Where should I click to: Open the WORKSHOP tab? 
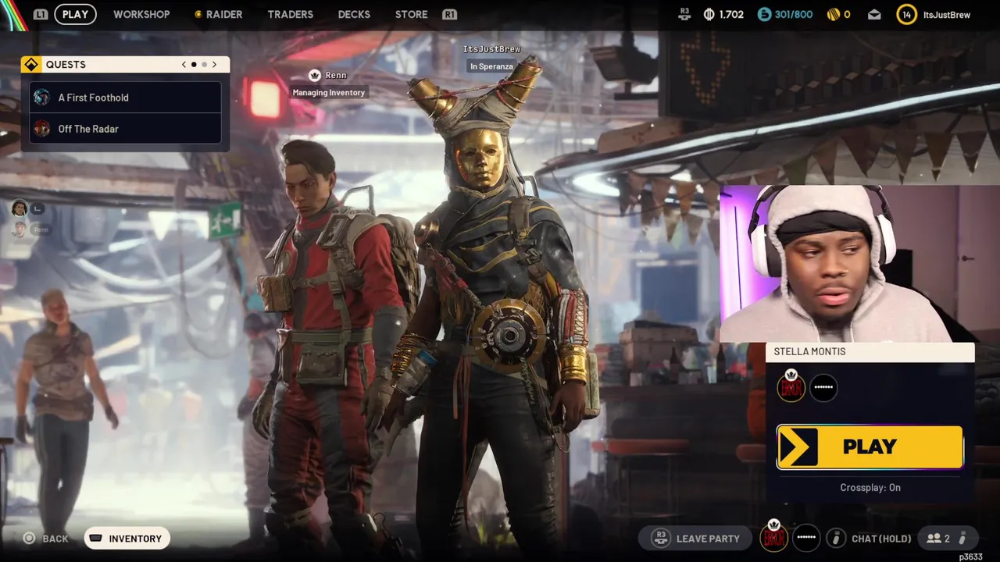point(141,14)
